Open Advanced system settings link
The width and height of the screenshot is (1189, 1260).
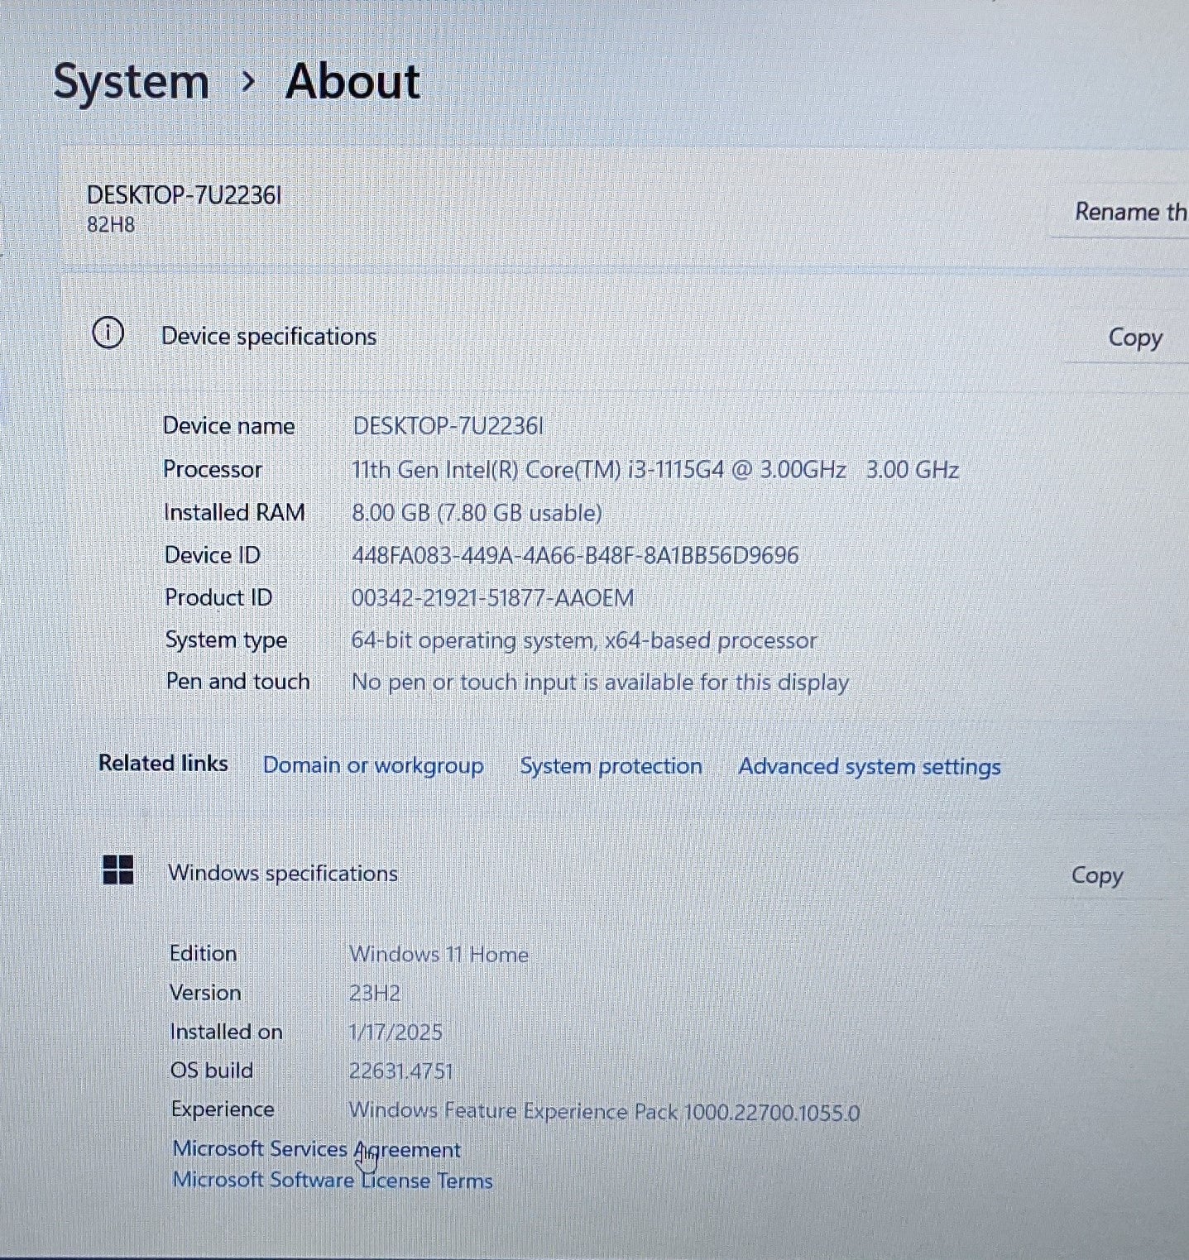tap(870, 767)
